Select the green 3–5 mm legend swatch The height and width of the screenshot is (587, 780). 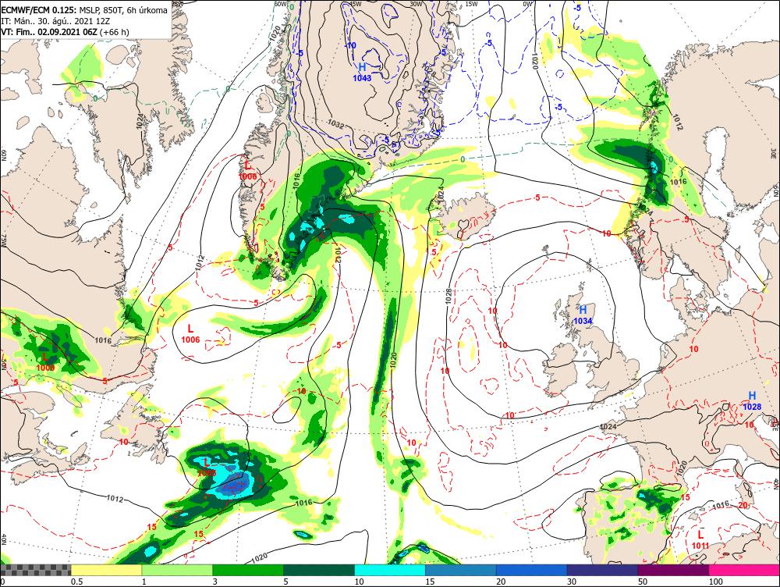click(248, 570)
